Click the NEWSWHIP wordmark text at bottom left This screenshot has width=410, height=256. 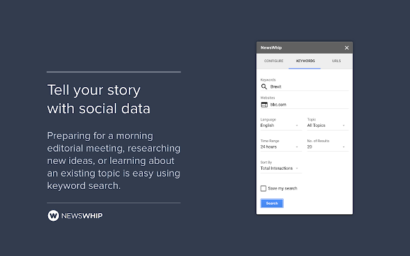[82, 216]
